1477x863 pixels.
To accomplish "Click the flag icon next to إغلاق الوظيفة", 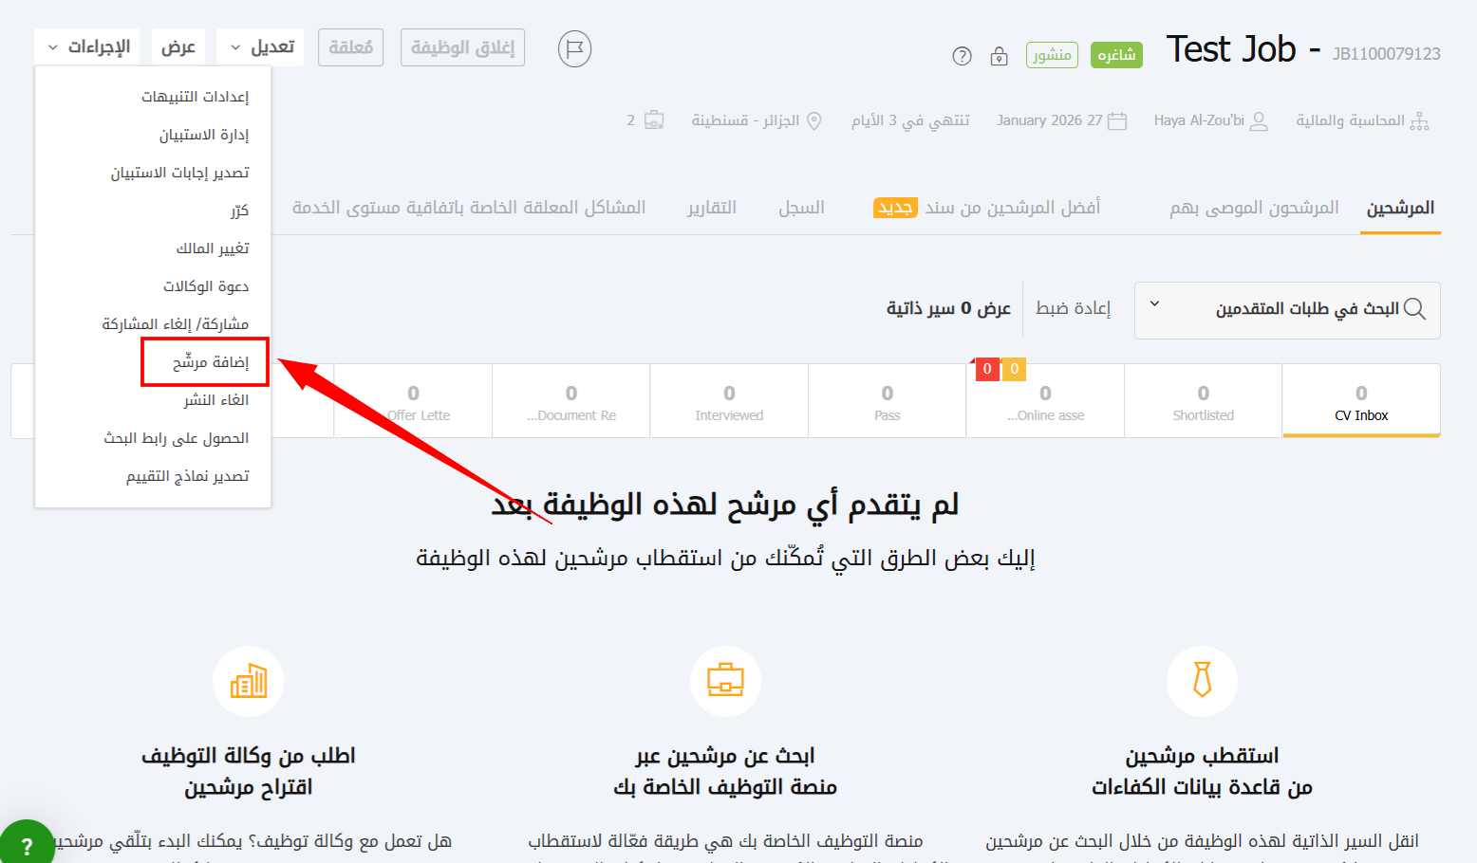I will 574,48.
